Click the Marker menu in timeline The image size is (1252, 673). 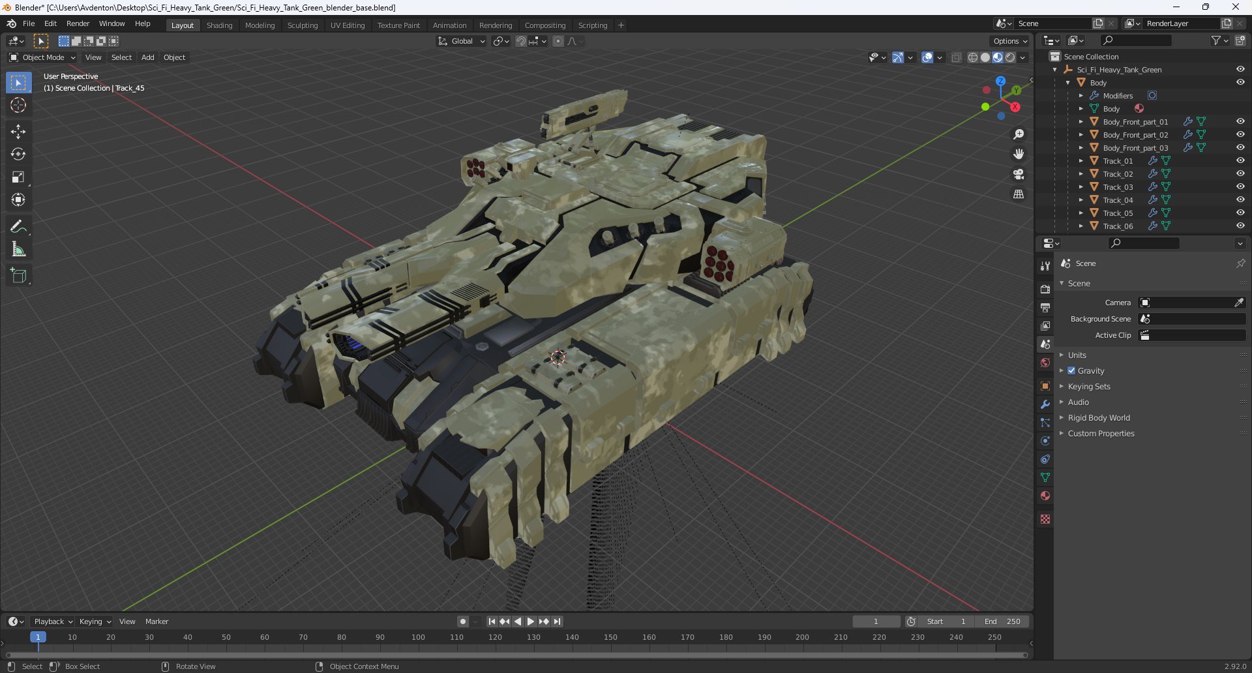(x=156, y=621)
